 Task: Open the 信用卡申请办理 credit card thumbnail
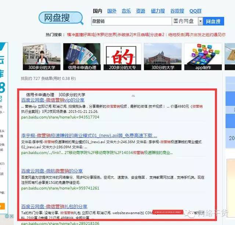(x=82, y=57)
